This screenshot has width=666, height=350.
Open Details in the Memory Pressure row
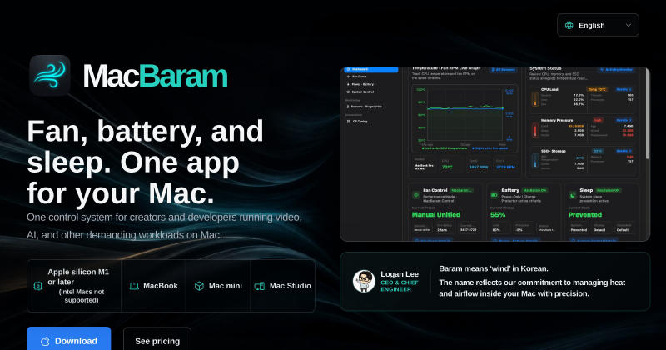coord(624,120)
